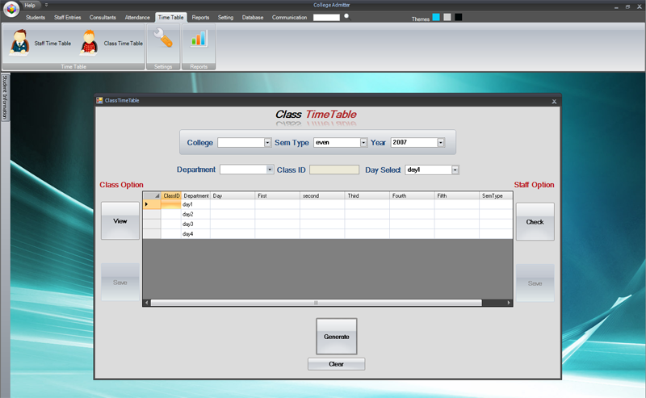Open the Year dropdown list

point(441,143)
